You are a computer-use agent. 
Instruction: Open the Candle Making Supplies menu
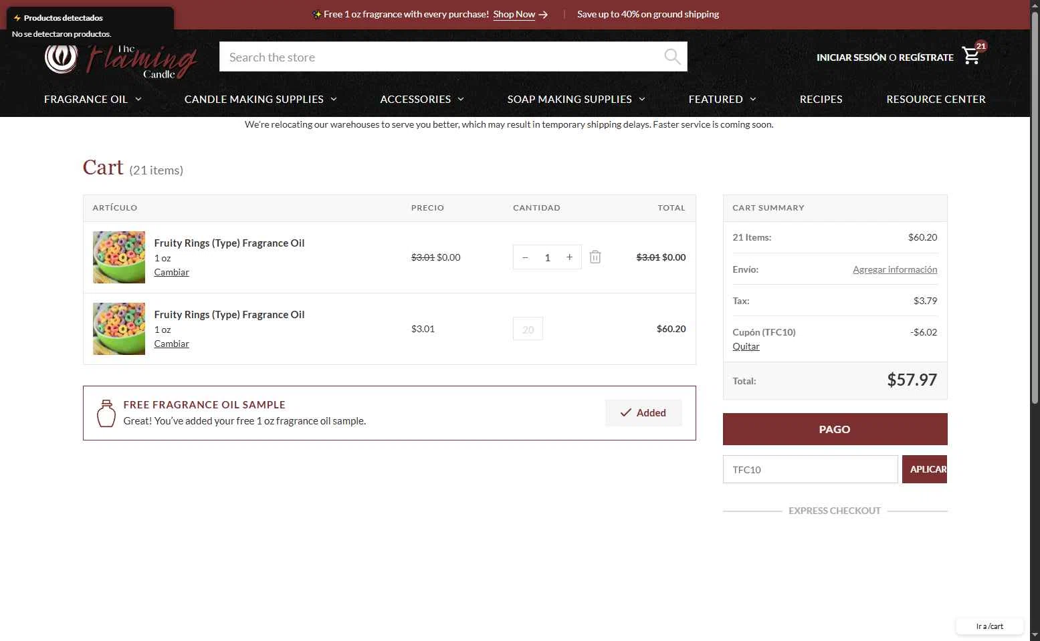tap(254, 99)
